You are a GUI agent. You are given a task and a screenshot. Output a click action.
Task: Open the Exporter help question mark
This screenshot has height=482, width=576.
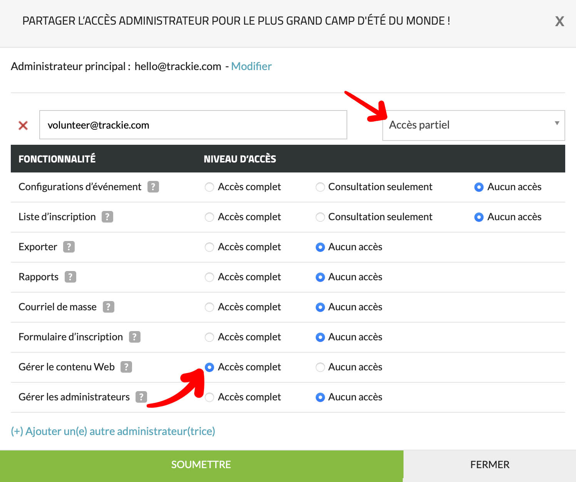click(69, 247)
